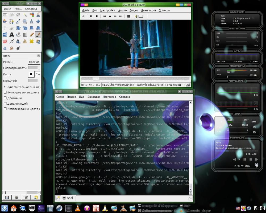Image resolution: width=266 pixels, height=213 pixels.
Task: Enable the Фиксированная длина checkbox
Action: [5, 92]
